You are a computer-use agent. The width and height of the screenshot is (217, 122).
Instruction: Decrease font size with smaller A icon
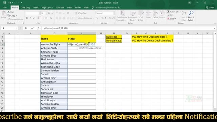click(x=52, y=13)
